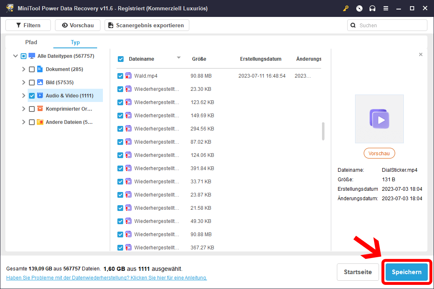The height and width of the screenshot is (289, 434).
Task: Click the Dokument category file icon
Action: pos(40,69)
